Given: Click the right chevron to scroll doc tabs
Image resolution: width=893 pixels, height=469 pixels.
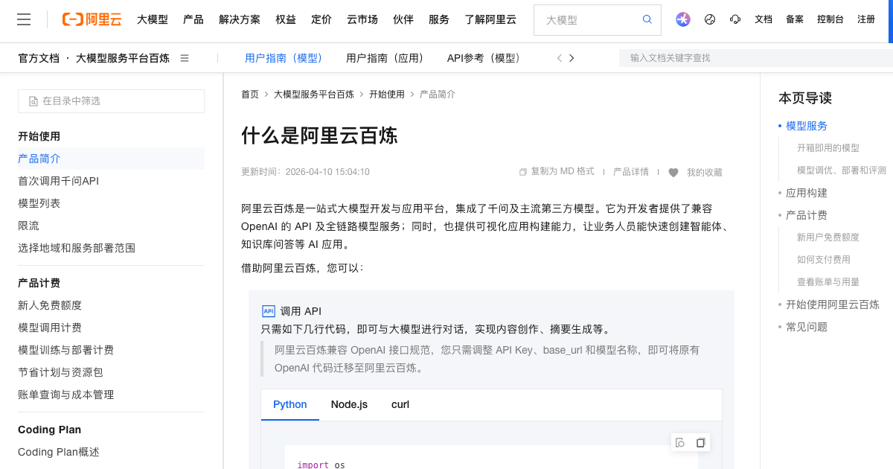Looking at the screenshot, I should pos(572,57).
